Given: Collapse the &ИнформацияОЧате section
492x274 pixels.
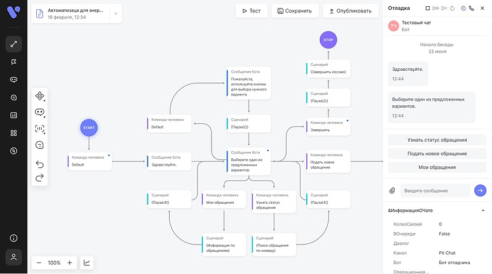Looking at the screenshot, I should (483, 211).
